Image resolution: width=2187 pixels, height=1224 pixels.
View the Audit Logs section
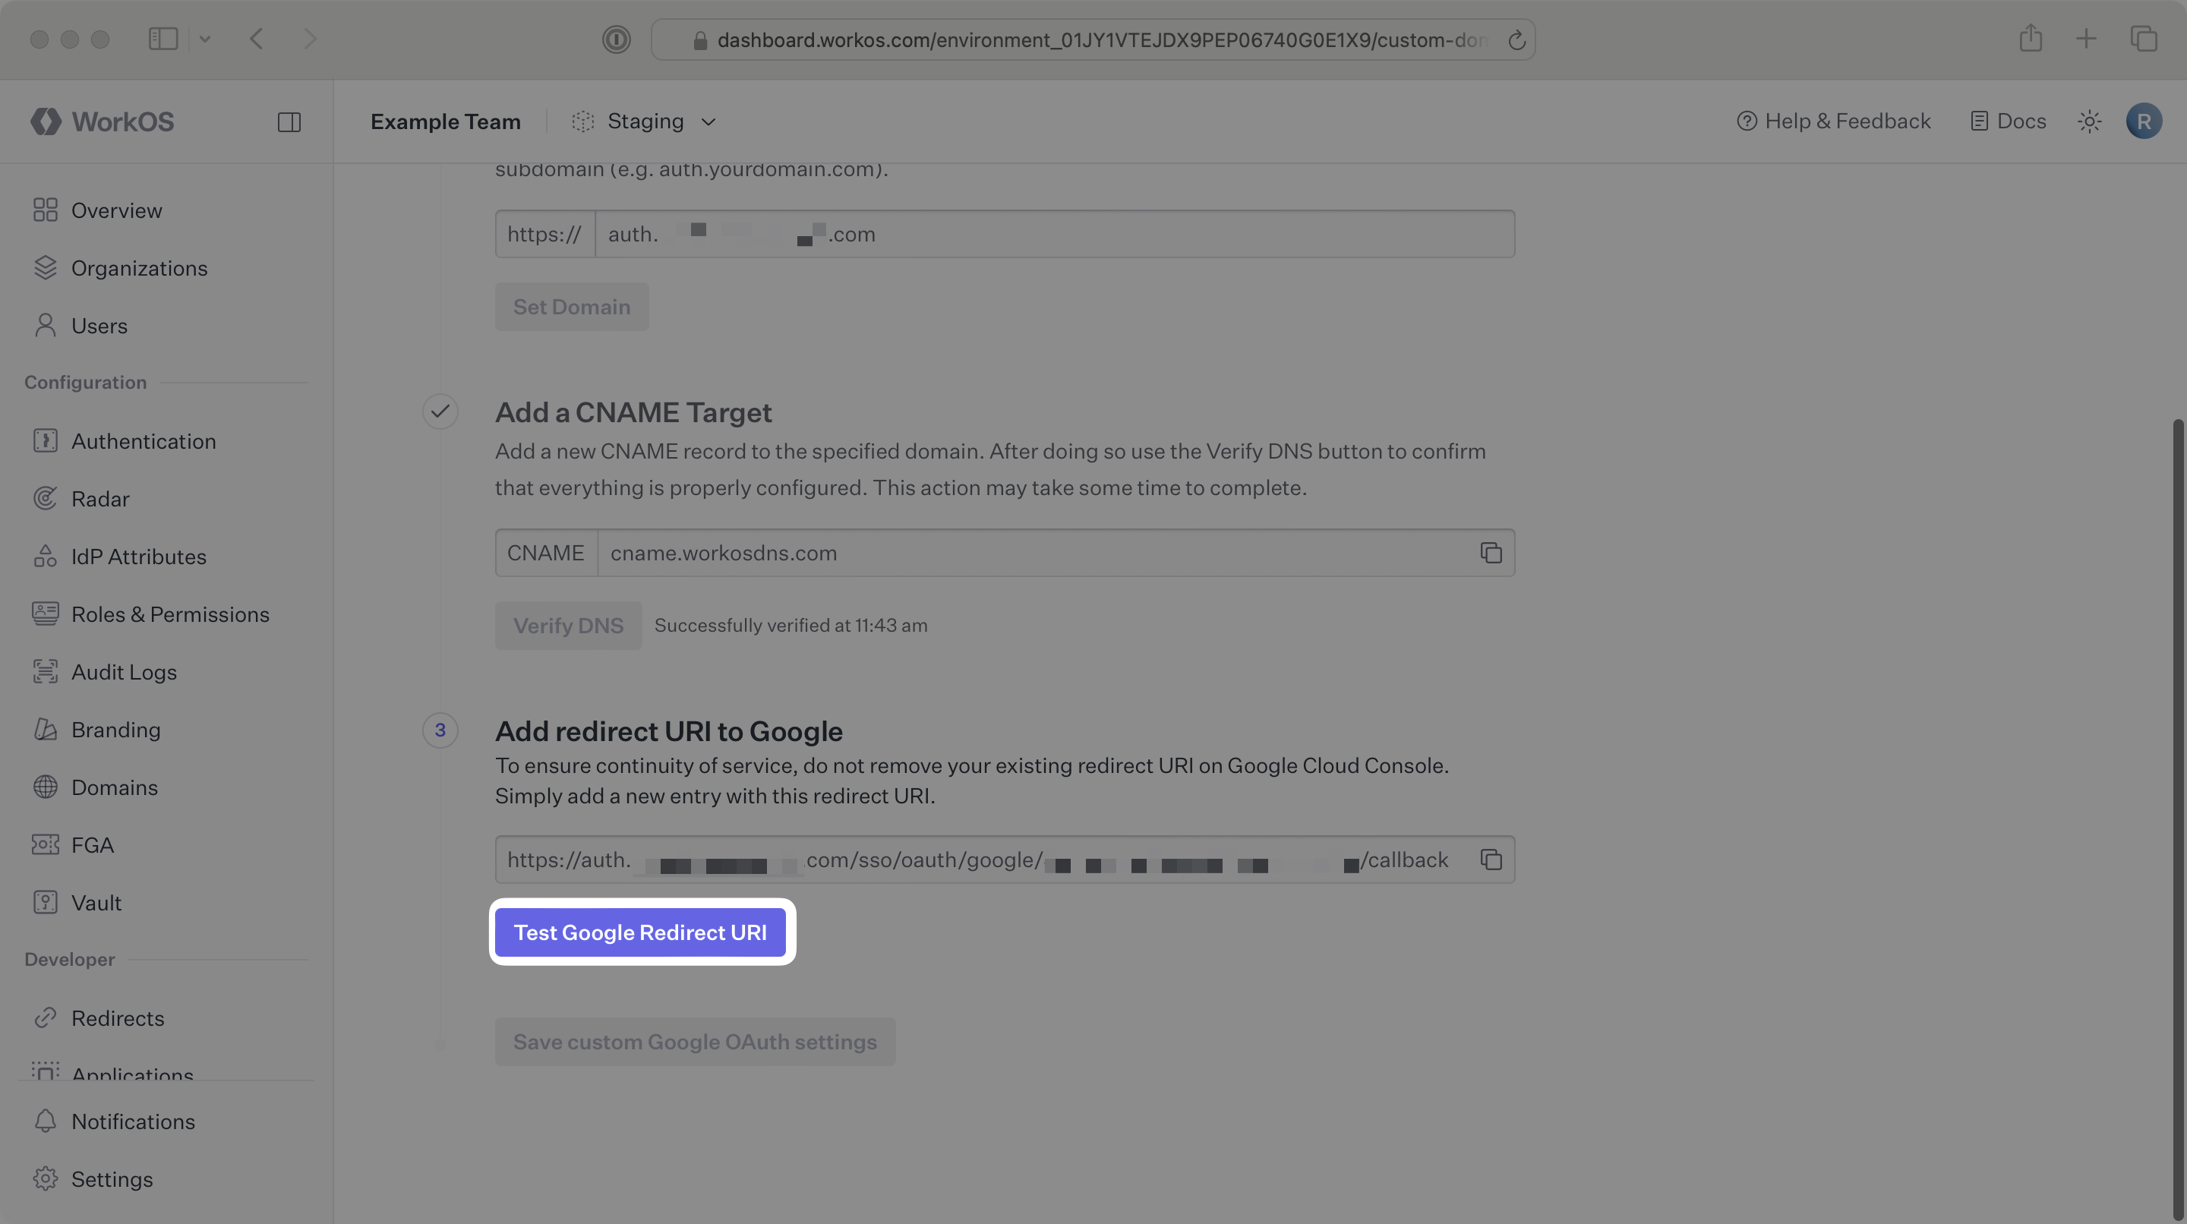click(123, 671)
